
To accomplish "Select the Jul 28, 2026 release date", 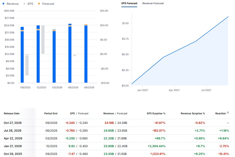I will tap(12, 131).
